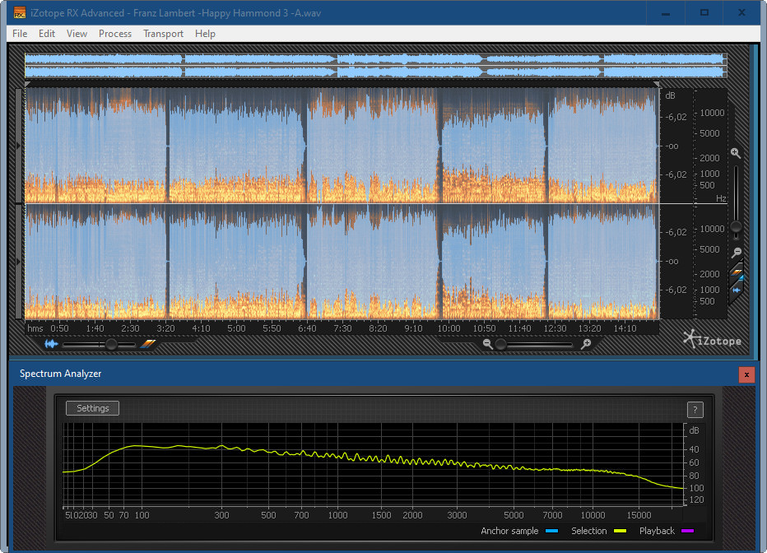
Task: Open the Edit menu
Action: (x=47, y=34)
